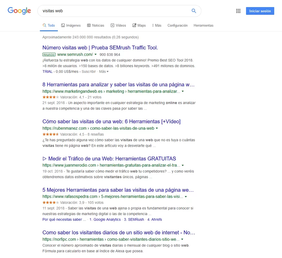
Task: Open the Herramientas menu
Action: tap(203, 25)
